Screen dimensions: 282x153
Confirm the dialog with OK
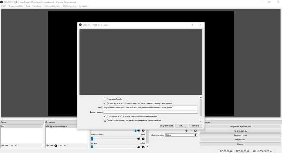point(181,126)
